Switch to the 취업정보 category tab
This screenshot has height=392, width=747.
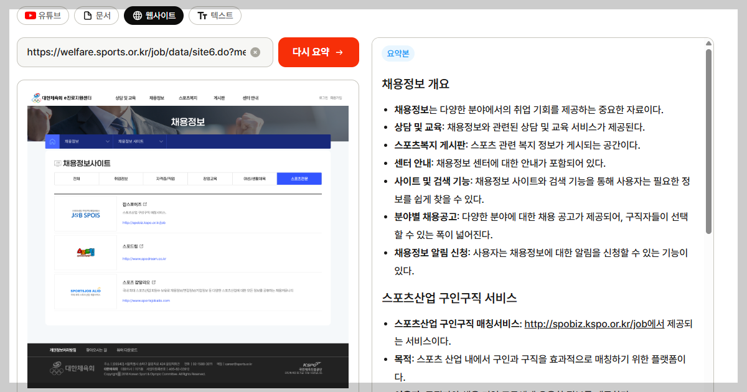(x=120, y=178)
